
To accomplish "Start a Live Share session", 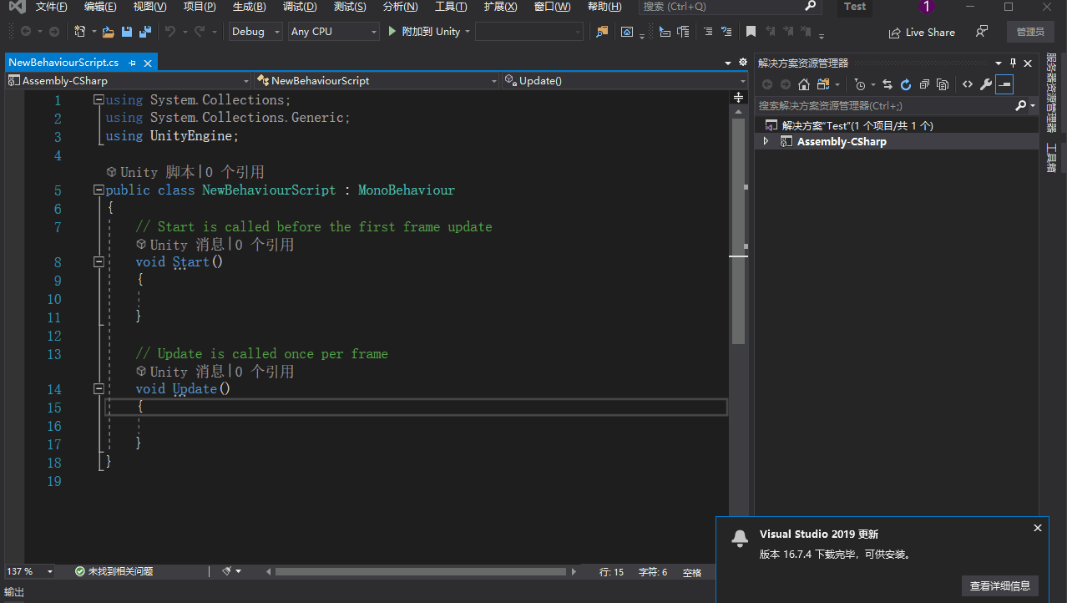I will click(922, 32).
